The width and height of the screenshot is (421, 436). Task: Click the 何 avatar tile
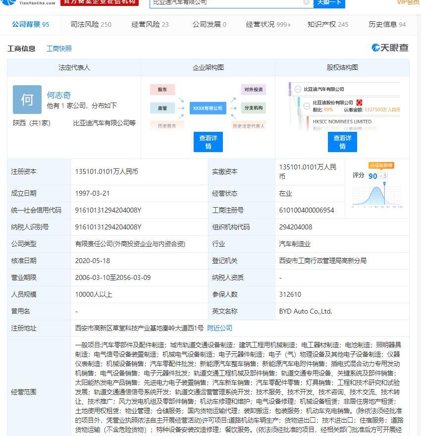pyautogui.click(x=27, y=100)
